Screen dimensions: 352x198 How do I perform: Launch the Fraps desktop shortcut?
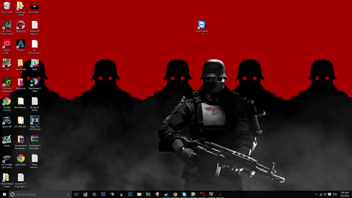click(x=7, y=65)
